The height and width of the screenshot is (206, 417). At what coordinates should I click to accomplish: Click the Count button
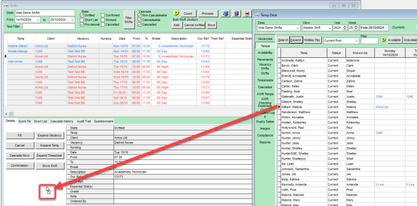click(188, 14)
